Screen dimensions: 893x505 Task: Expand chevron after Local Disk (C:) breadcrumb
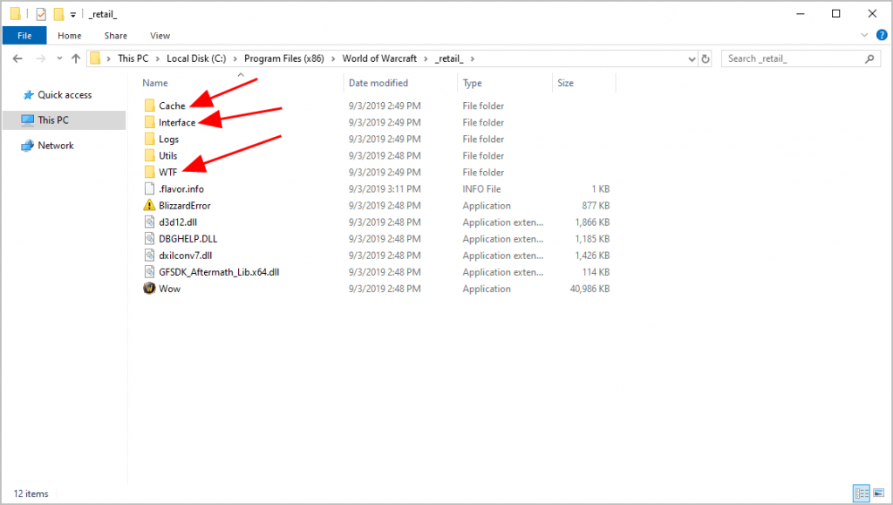tap(235, 58)
